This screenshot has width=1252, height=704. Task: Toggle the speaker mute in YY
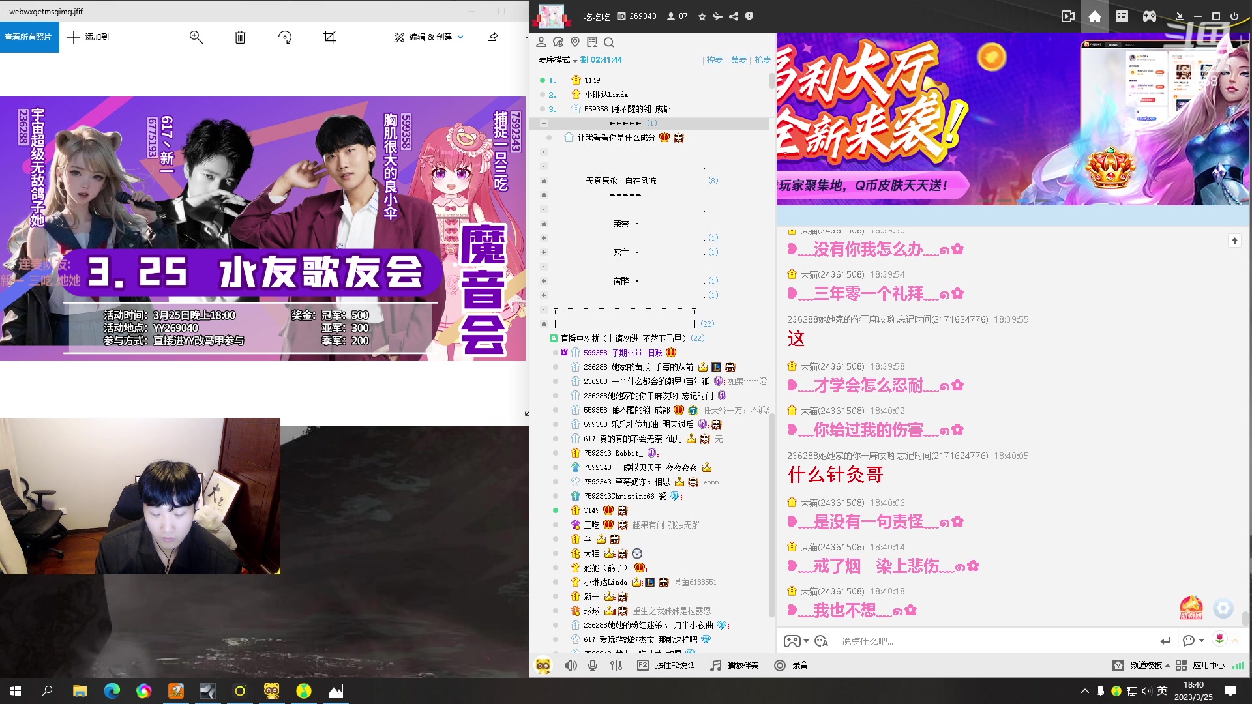pyautogui.click(x=571, y=666)
